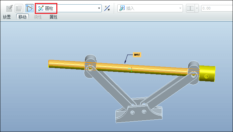Select the yellow cylinder end cap

207,73
